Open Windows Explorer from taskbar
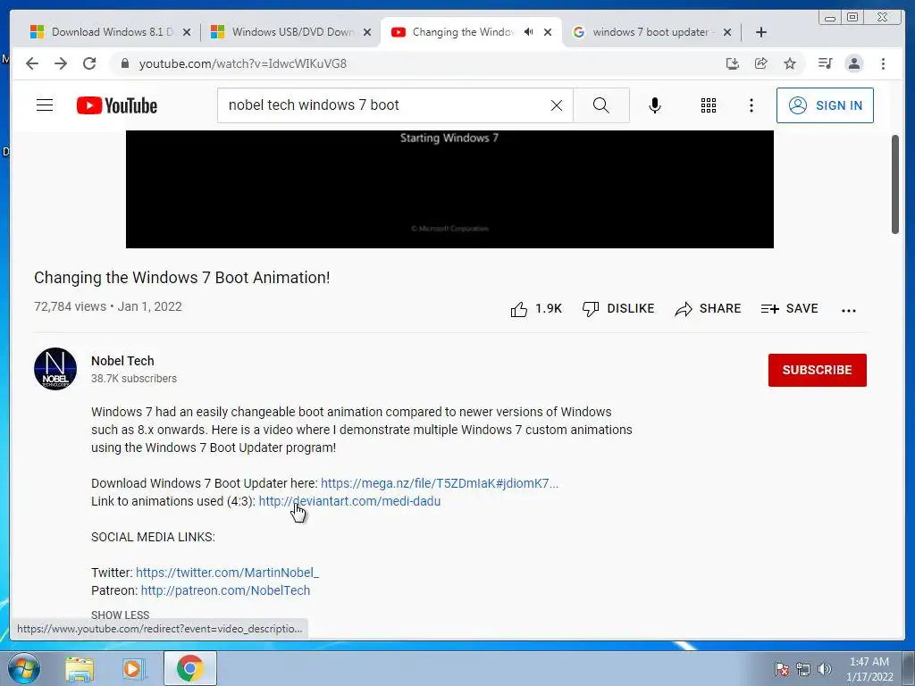 click(80, 668)
